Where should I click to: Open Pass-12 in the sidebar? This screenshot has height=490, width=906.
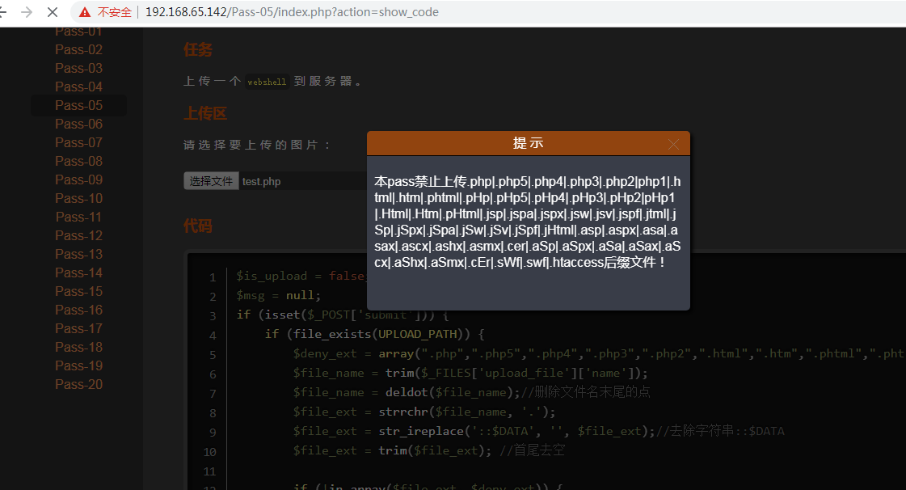coord(78,236)
